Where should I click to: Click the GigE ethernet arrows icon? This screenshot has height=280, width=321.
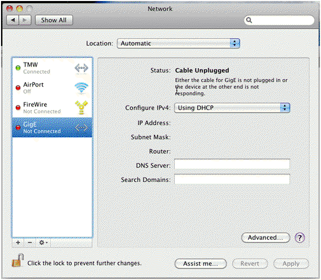(x=81, y=128)
